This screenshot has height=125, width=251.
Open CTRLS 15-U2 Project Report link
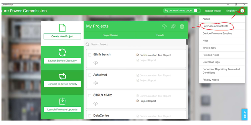(x=148, y=101)
